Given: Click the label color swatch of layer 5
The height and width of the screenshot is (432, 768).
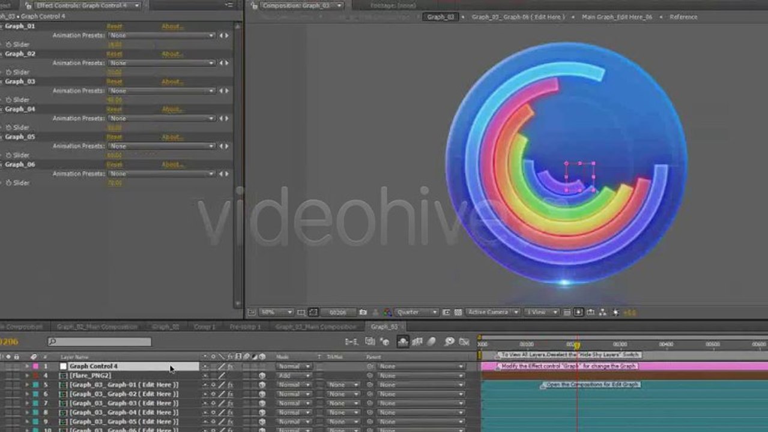Looking at the screenshot, I should 35,385.
